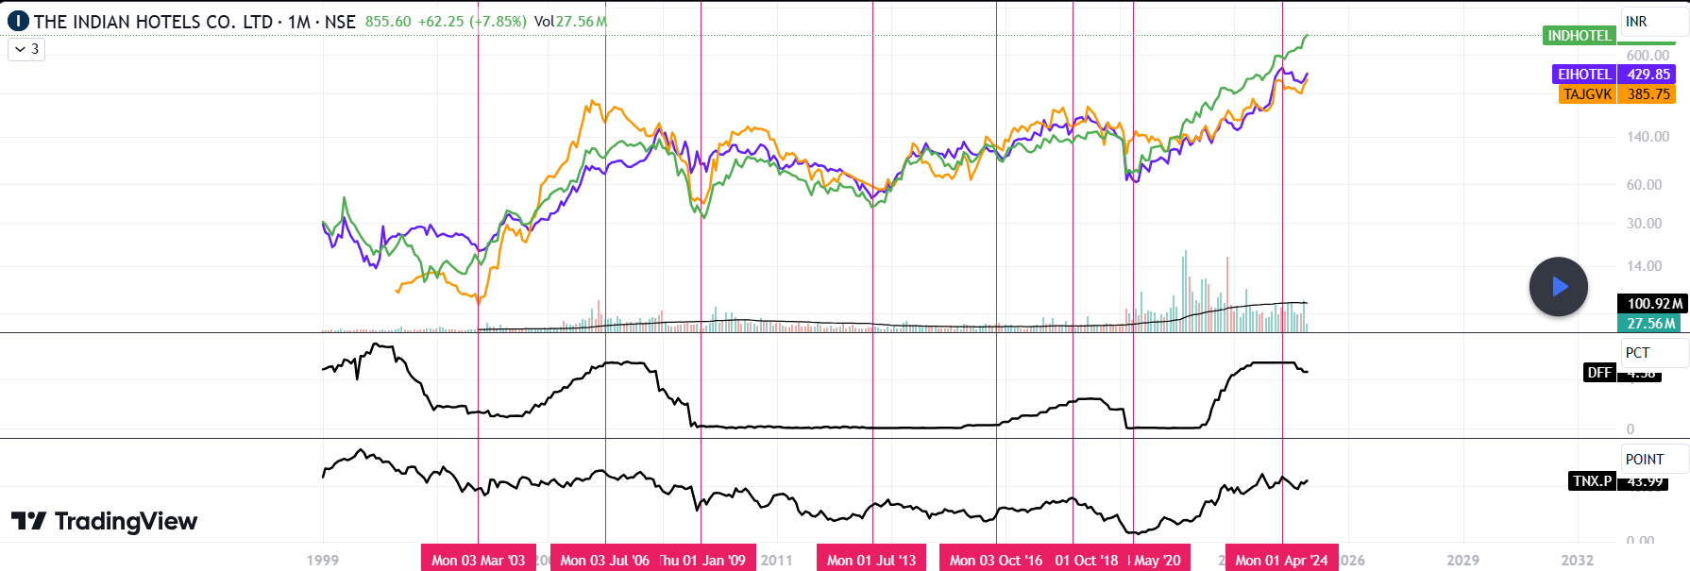The width and height of the screenshot is (1690, 571).
Task: Select the green INDHOTEL series label
Action: tap(1579, 36)
